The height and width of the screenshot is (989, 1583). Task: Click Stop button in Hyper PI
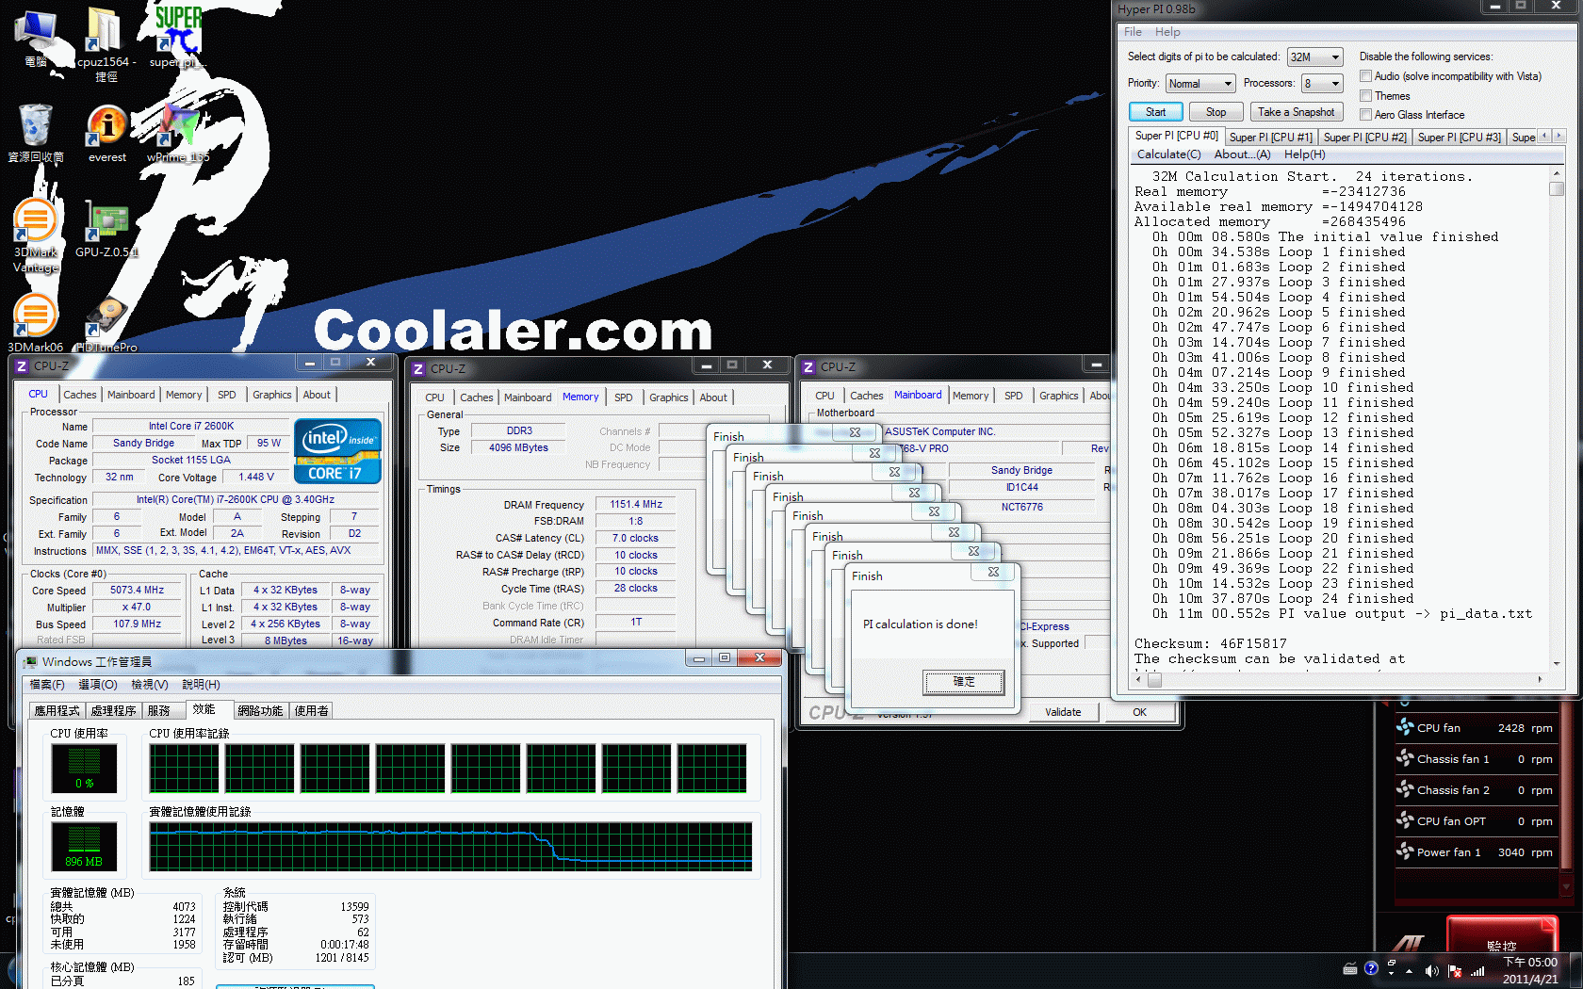click(x=1216, y=112)
